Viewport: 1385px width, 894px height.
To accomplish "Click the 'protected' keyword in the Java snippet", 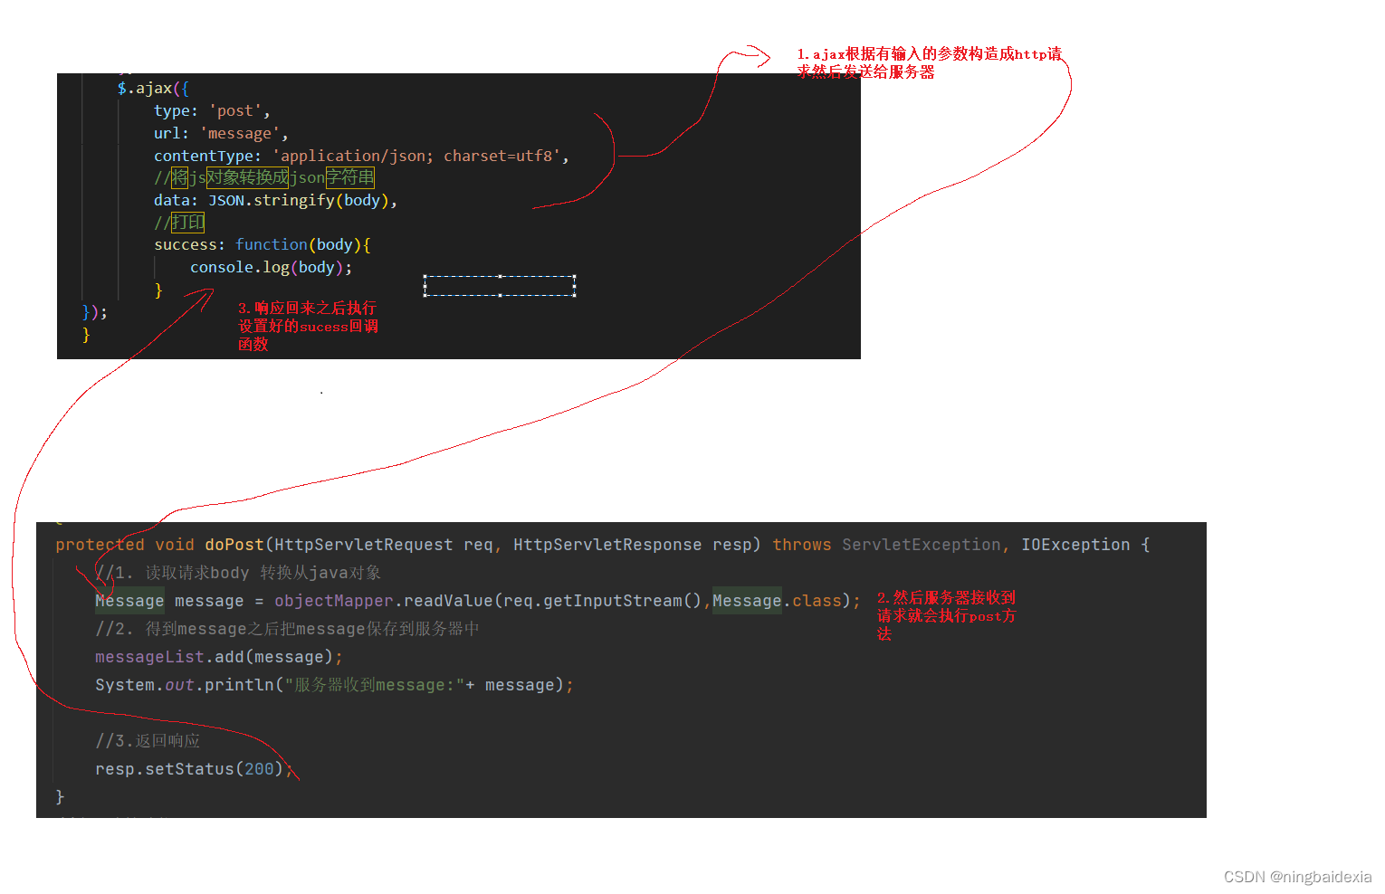I will point(100,545).
